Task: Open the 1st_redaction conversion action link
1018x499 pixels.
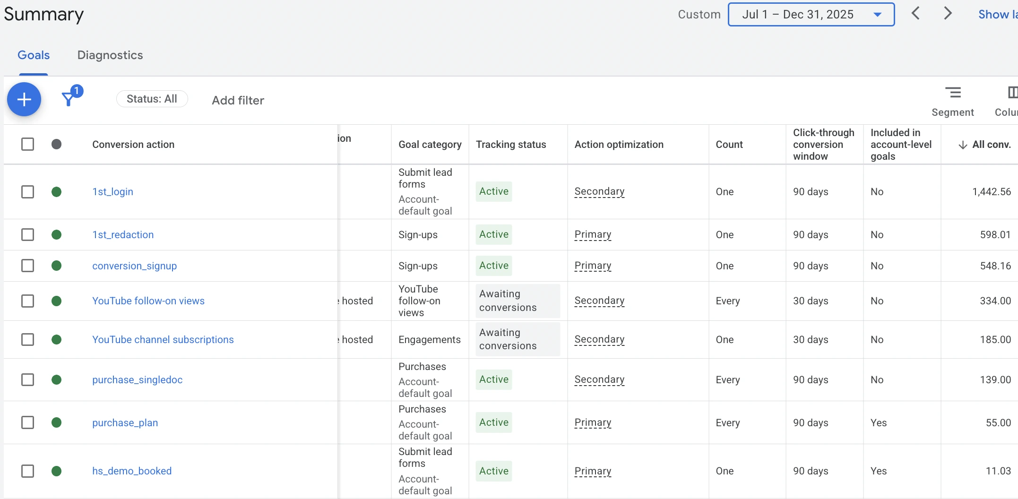Action: [x=123, y=234]
